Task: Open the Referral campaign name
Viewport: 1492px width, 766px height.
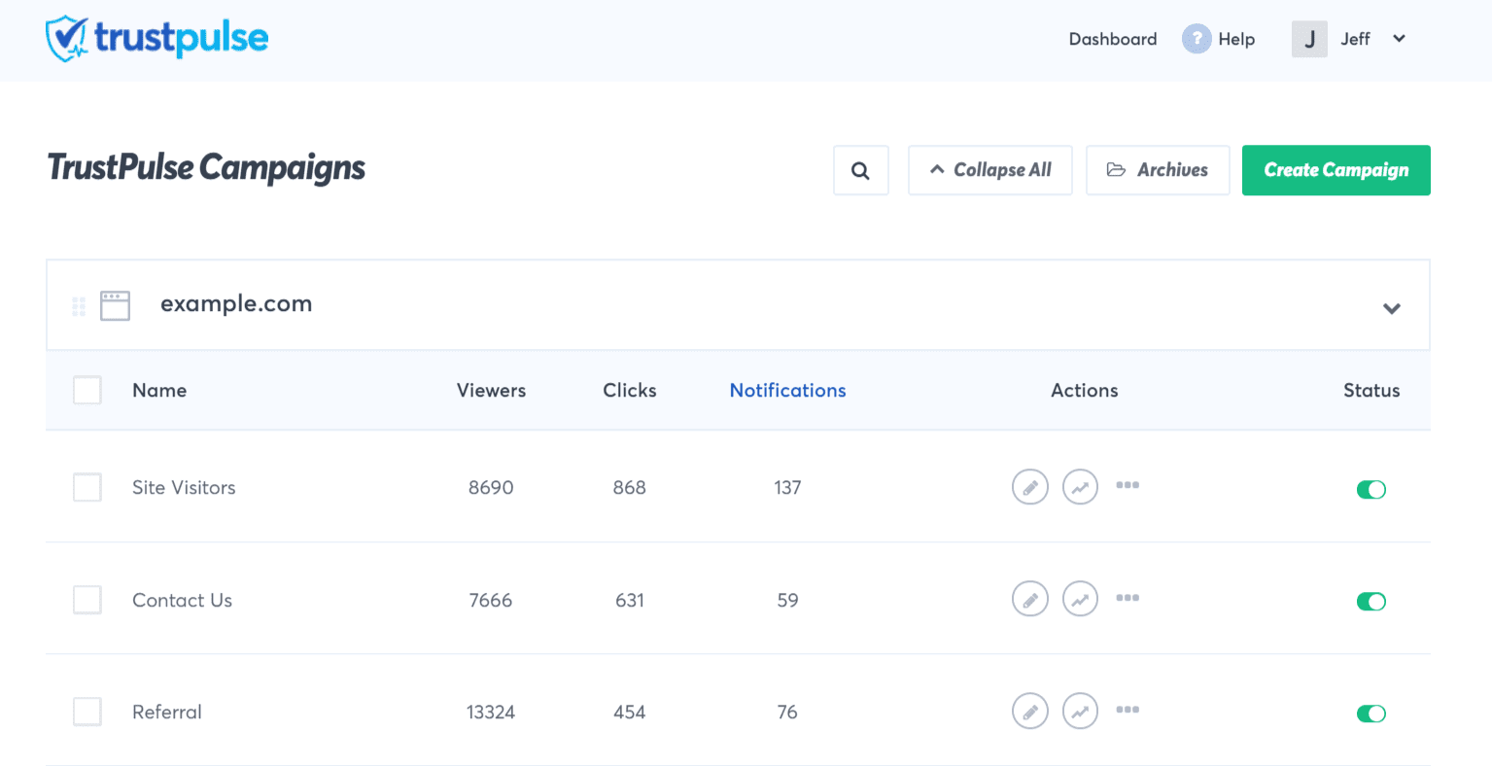Action: pos(167,712)
